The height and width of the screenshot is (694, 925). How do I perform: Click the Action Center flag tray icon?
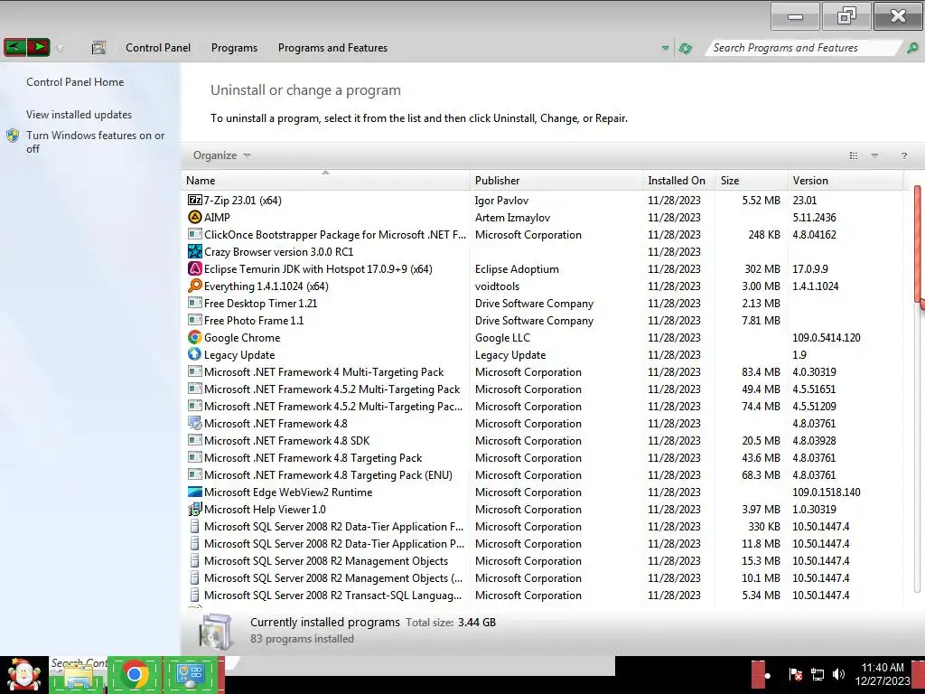pyautogui.click(x=795, y=674)
